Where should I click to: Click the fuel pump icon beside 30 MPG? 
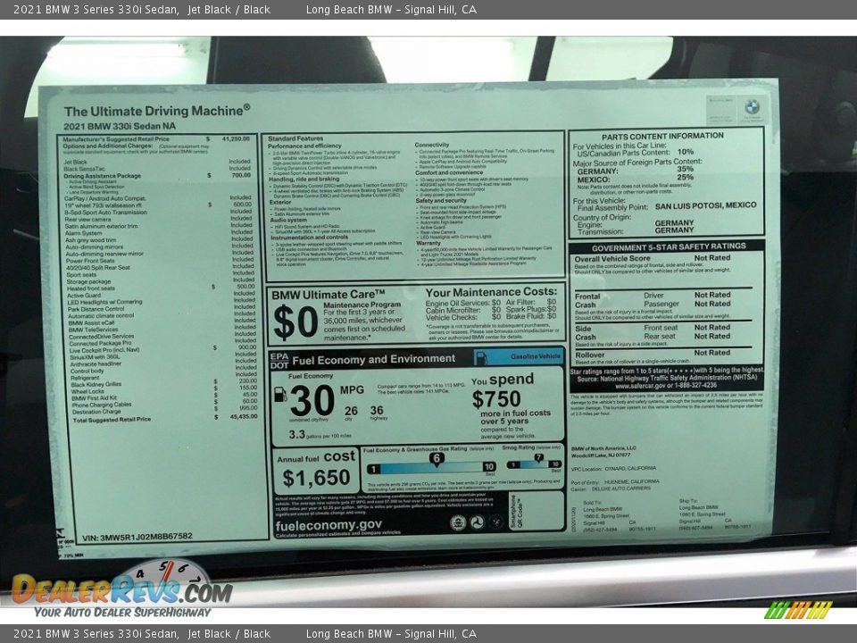point(279,395)
